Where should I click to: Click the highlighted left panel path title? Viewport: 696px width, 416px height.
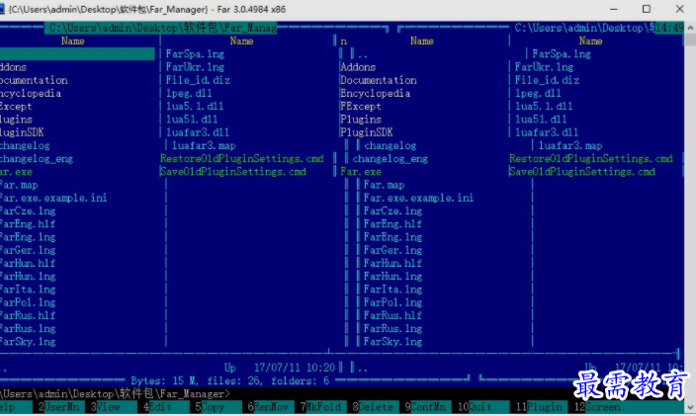pyautogui.click(x=161, y=28)
